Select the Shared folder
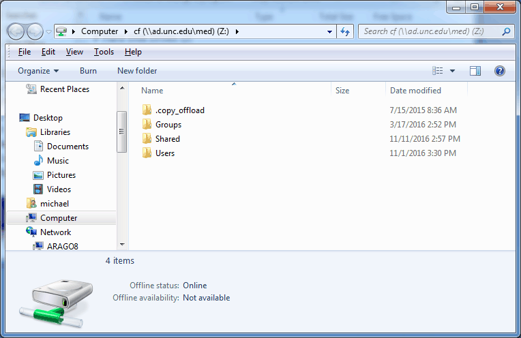 point(168,139)
